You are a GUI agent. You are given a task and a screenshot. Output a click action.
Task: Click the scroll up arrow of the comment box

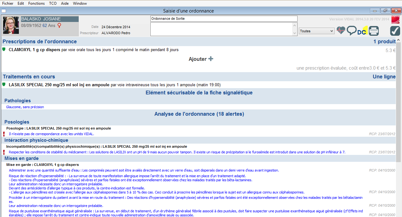[x=295, y=25]
